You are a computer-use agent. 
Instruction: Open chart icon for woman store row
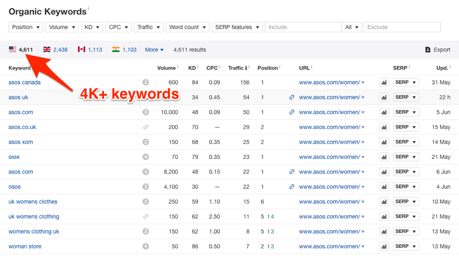[x=384, y=246]
